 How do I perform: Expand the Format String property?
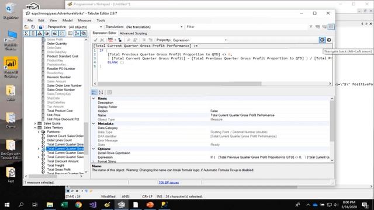(93, 162)
